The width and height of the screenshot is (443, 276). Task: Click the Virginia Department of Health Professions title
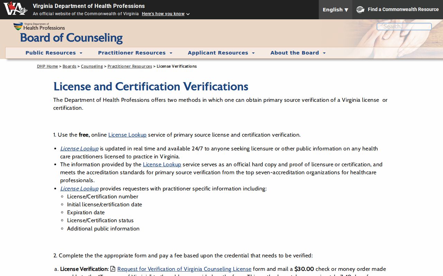tap(89, 6)
